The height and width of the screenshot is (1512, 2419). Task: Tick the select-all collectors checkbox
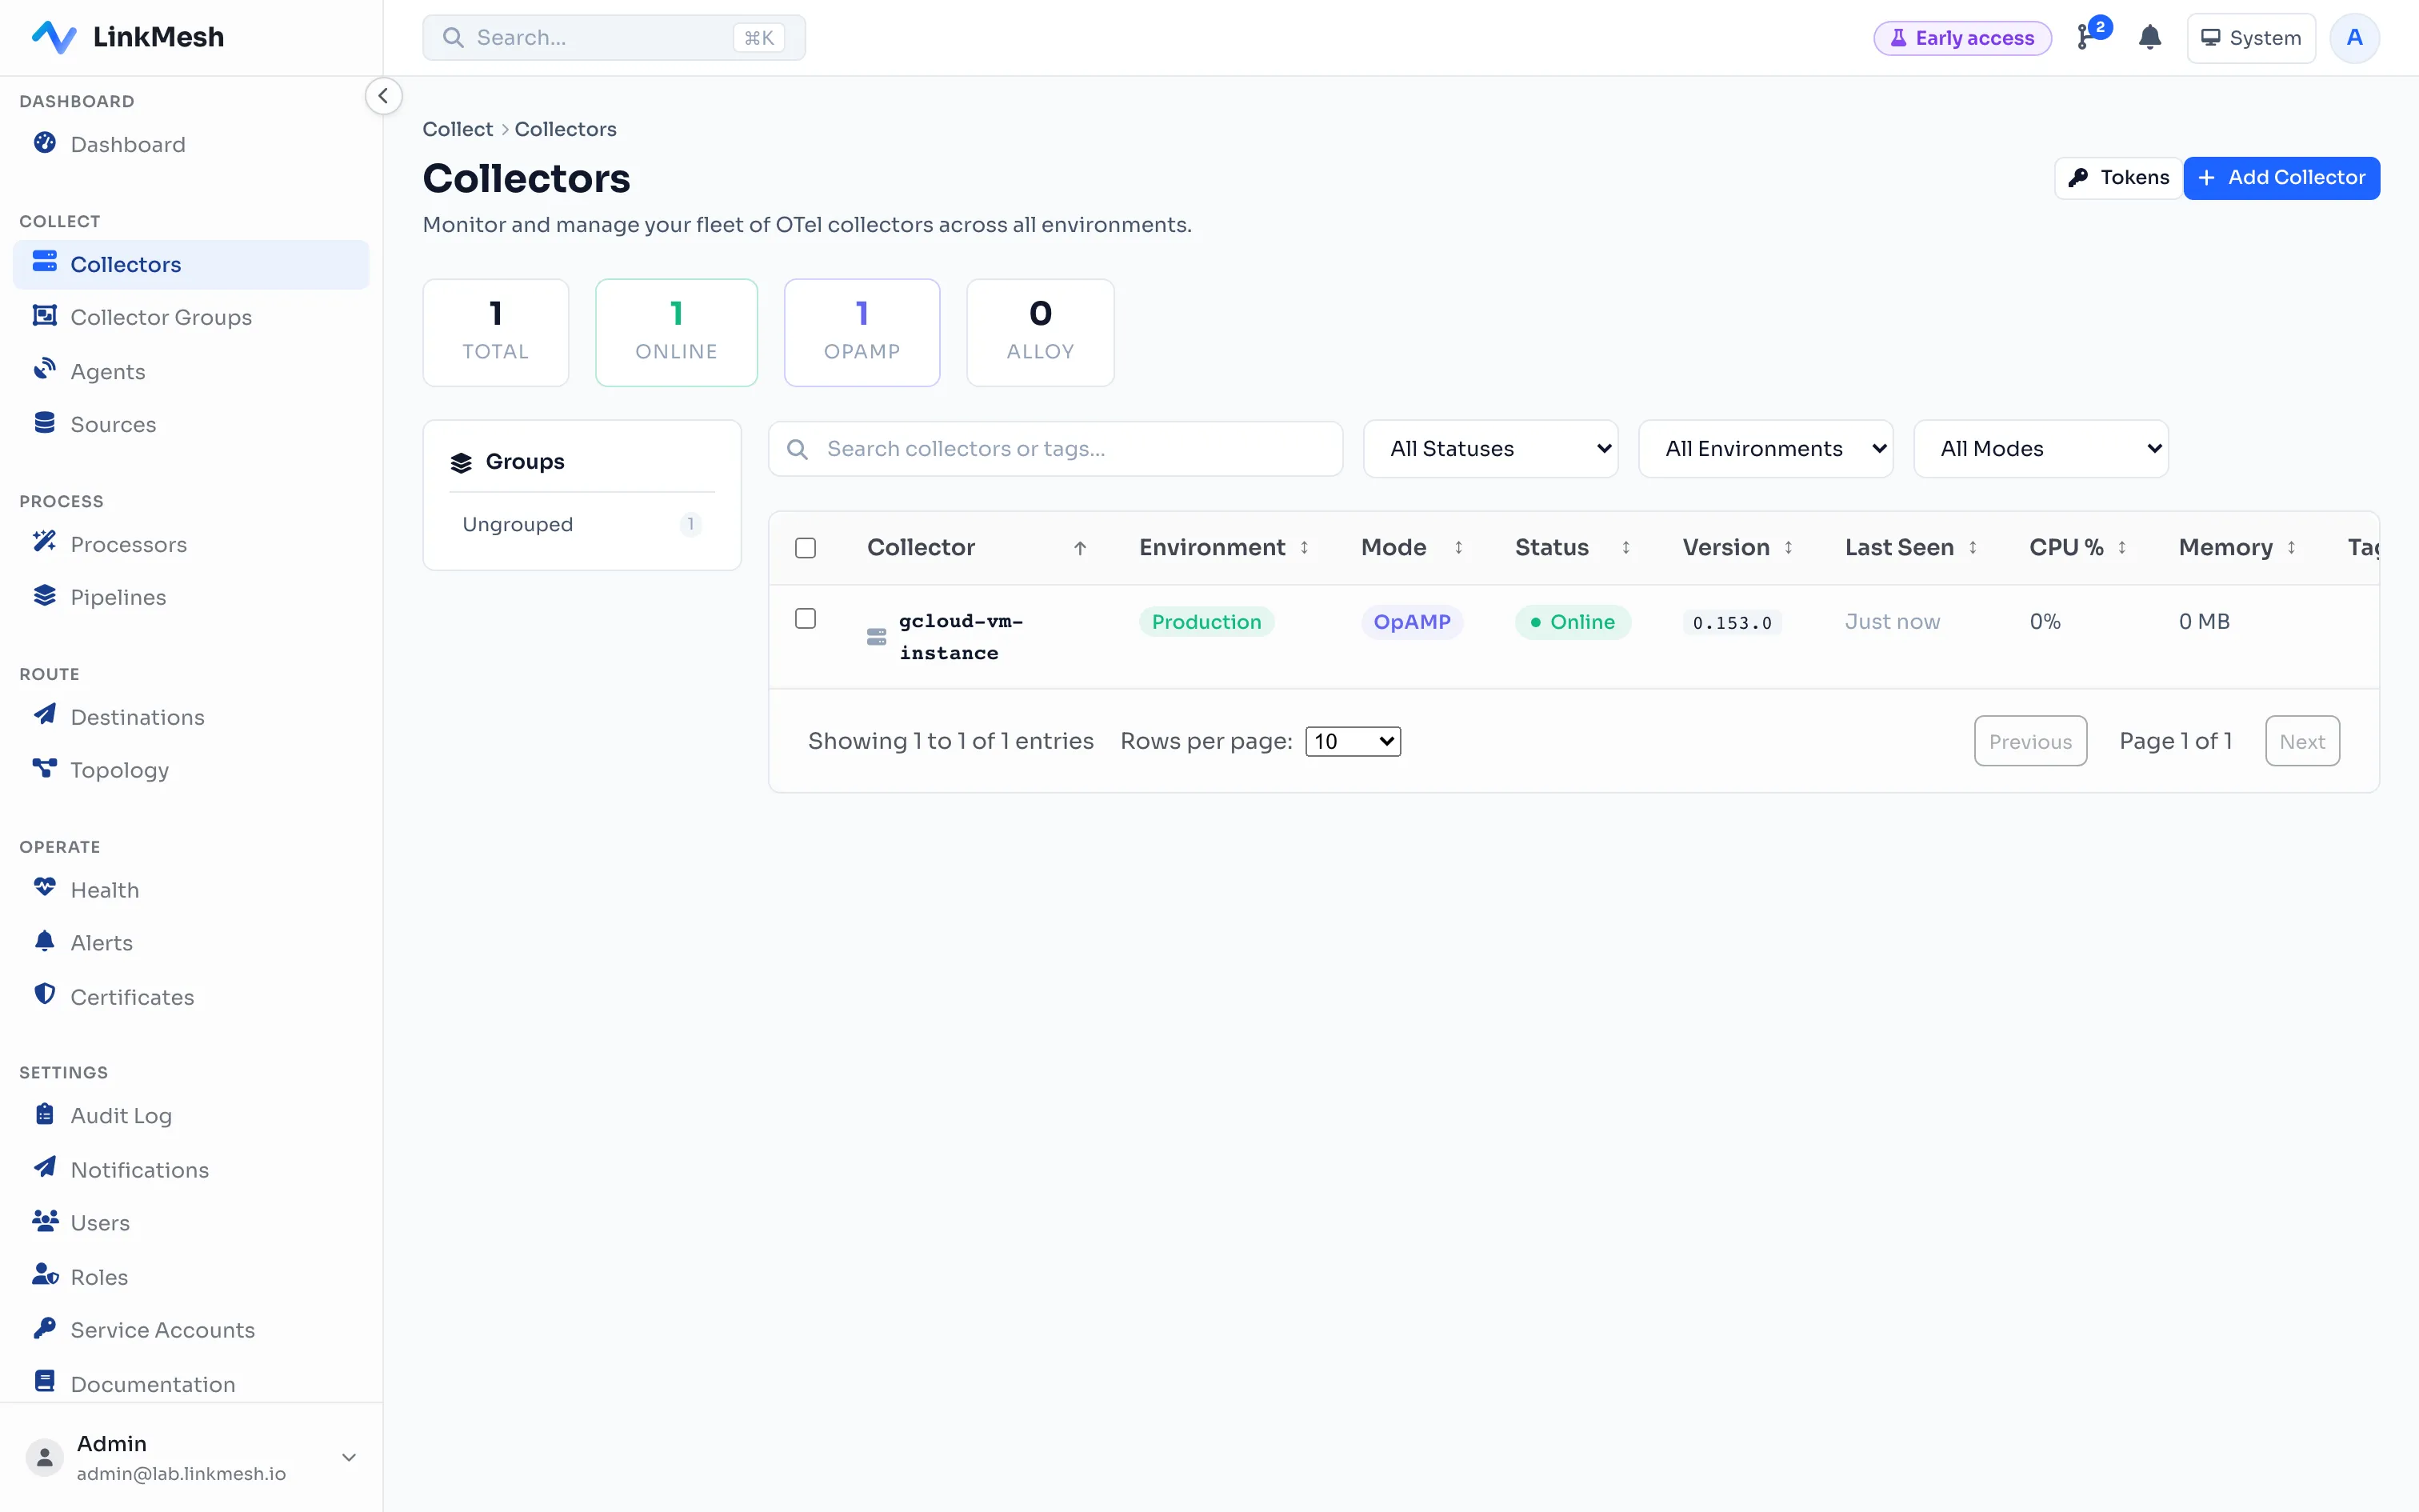[806, 548]
